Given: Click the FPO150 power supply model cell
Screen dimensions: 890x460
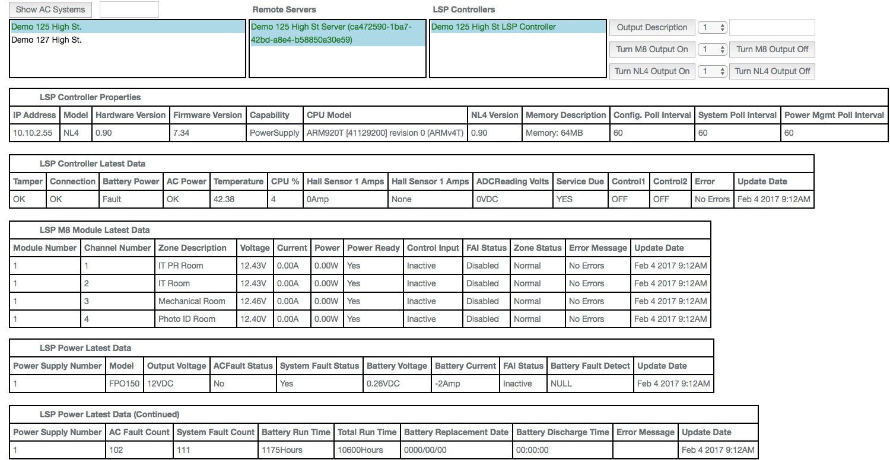Looking at the screenshot, I should point(124,384).
